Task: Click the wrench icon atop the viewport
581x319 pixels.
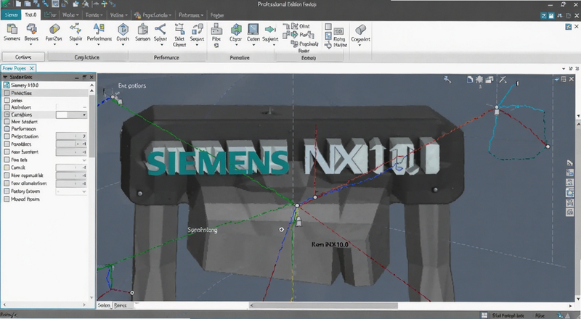Action: pyautogui.click(x=447, y=79)
